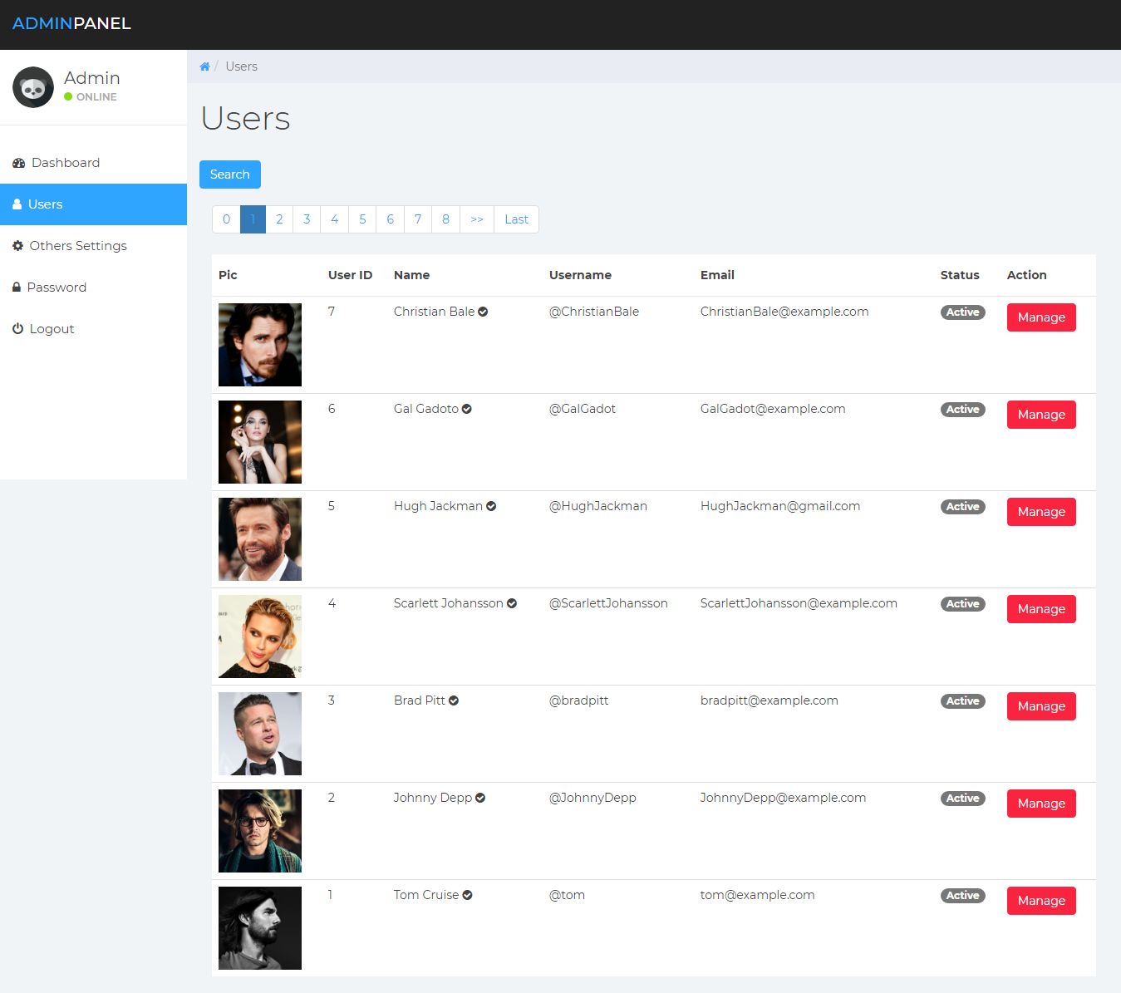This screenshot has height=993, width=1121.
Task: Select the active page 1 in pagination
Action: [x=253, y=219]
